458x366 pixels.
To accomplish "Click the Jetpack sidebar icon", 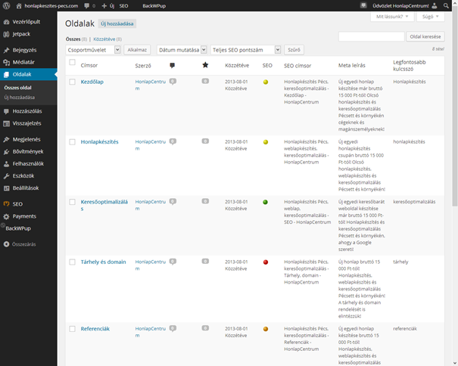I will click(x=6, y=34).
